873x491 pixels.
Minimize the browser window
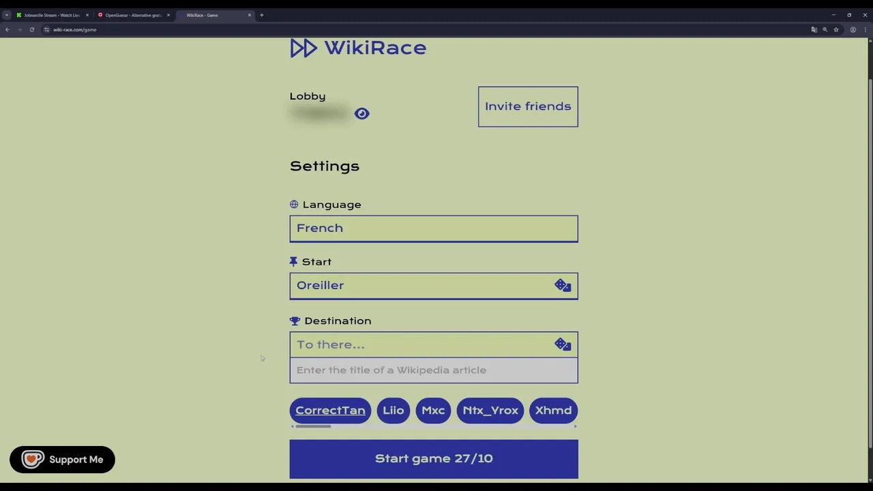click(833, 15)
